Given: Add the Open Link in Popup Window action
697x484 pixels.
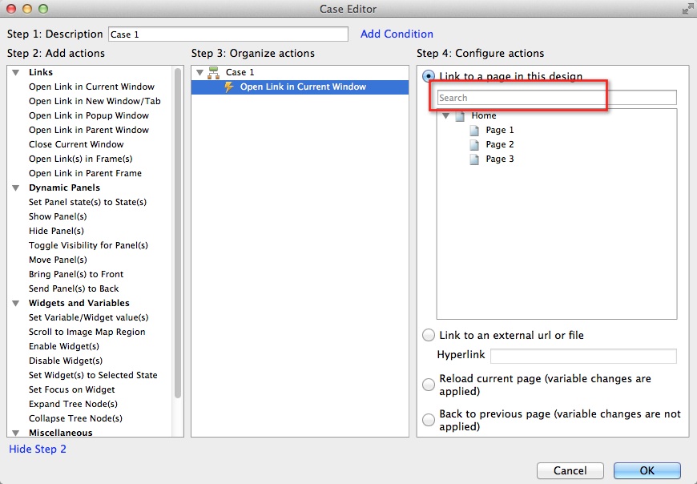Looking at the screenshot, I should coord(89,115).
